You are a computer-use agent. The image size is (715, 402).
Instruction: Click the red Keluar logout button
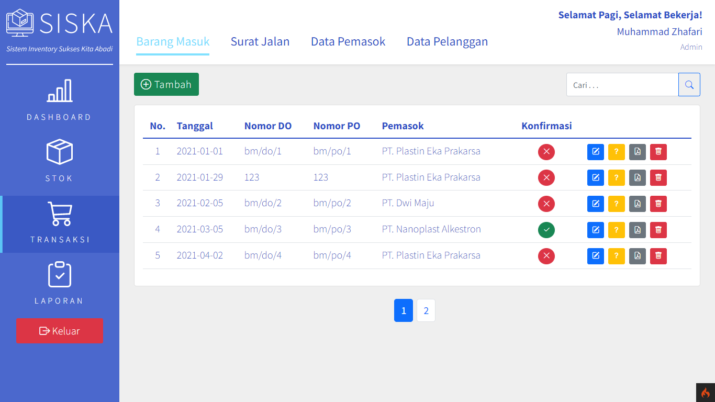click(x=60, y=331)
